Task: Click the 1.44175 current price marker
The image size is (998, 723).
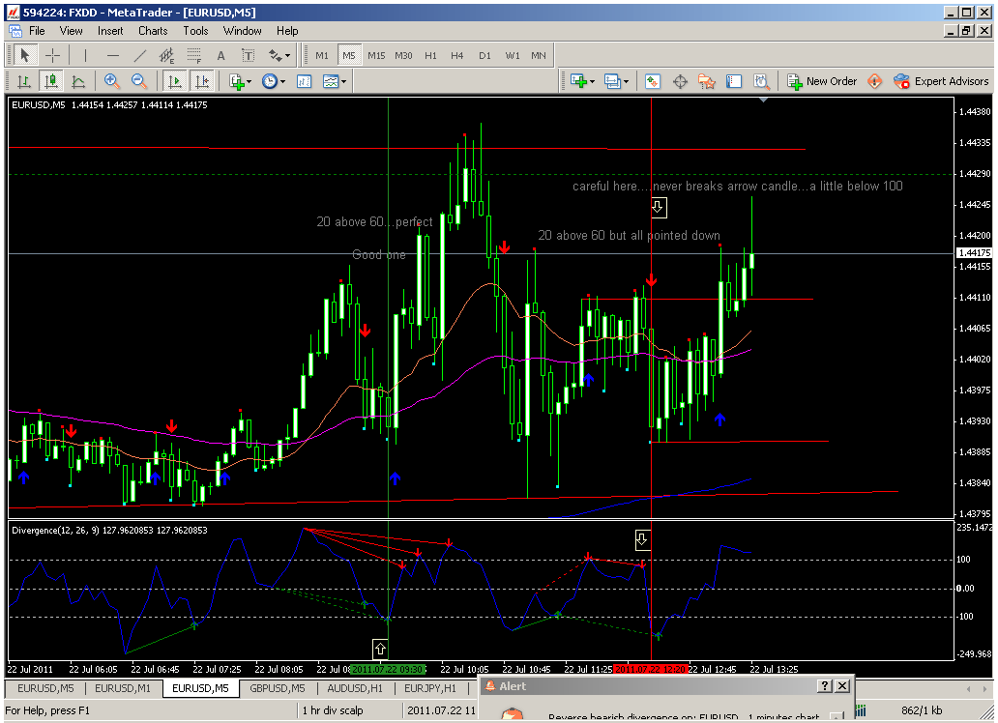Action: tap(975, 253)
